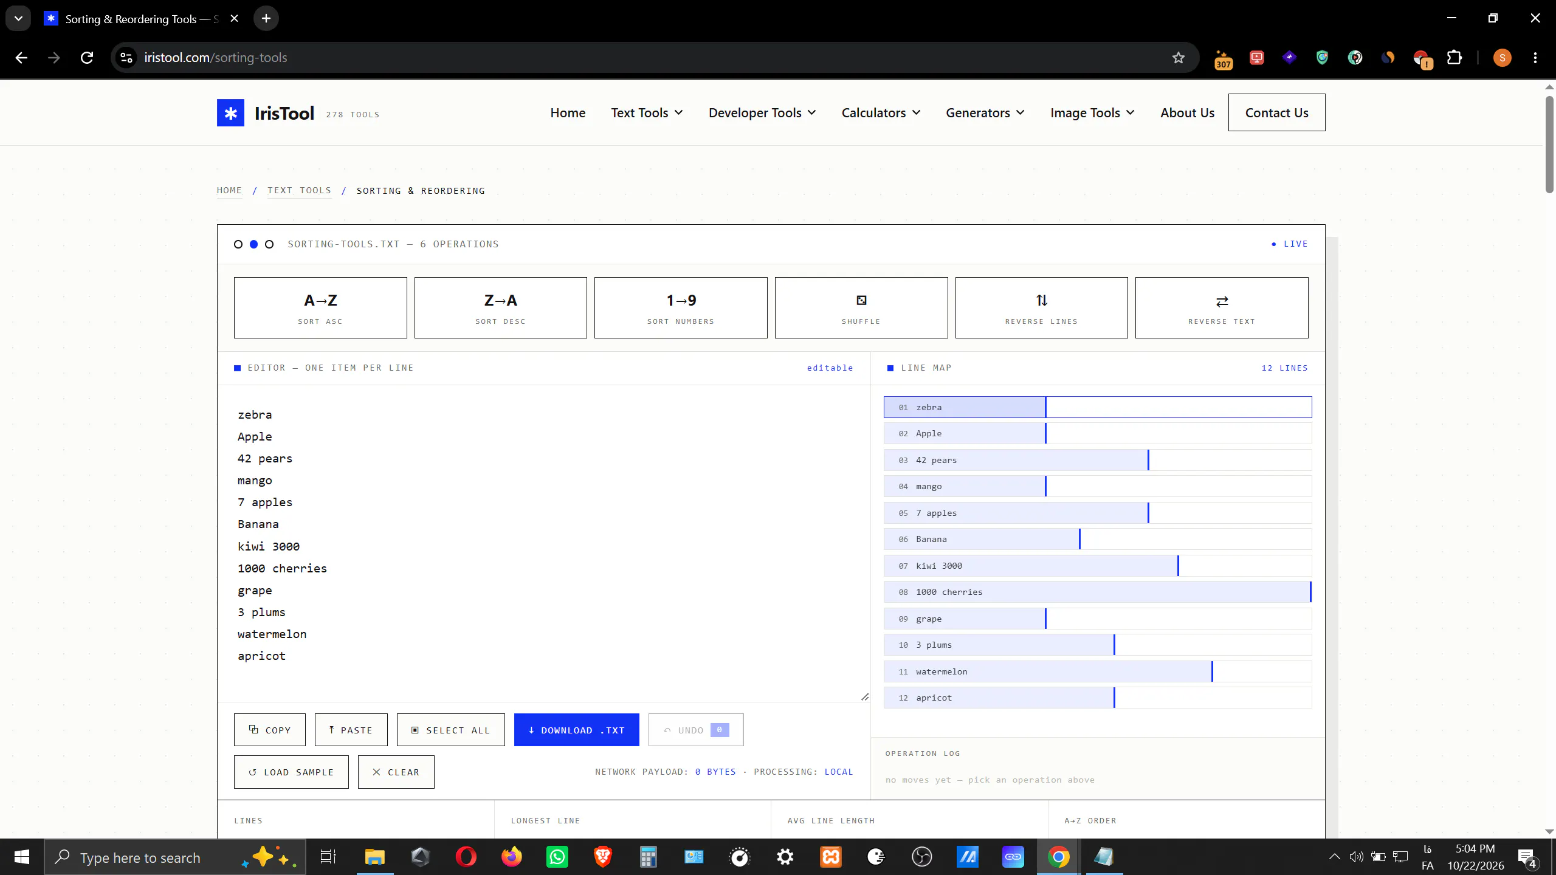
Task: Reload the page with the refresh icon
Action: point(87,58)
